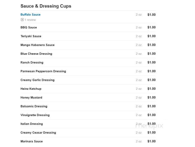Open the Buffalo Sauce link
The height and width of the screenshot is (147, 195).
(x=30, y=15)
